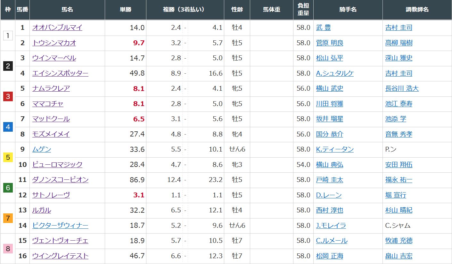Click the green frame 6 box
The width and height of the screenshot is (452, 264).
tap(8, 188)
